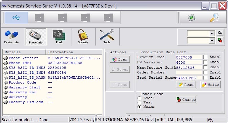Screen dimensions: 228x123
Task: Click the chip icon next to Product Code row
Action: 6,83
